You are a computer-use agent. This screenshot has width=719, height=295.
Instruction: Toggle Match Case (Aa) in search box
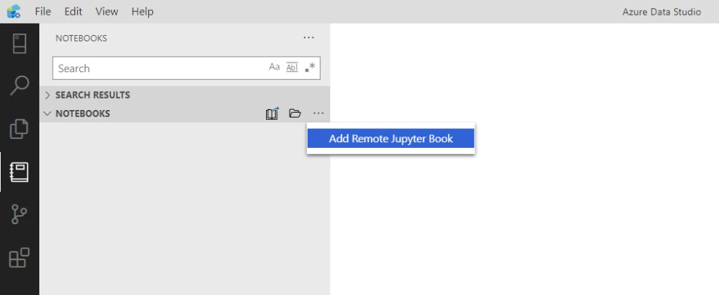[275, 67]
